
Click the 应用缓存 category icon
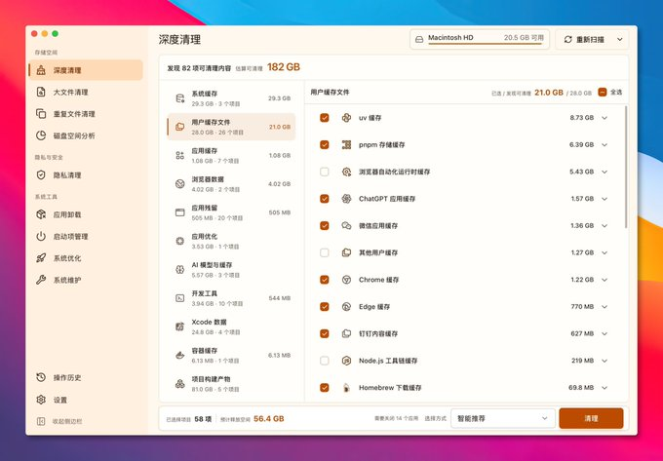180,156
